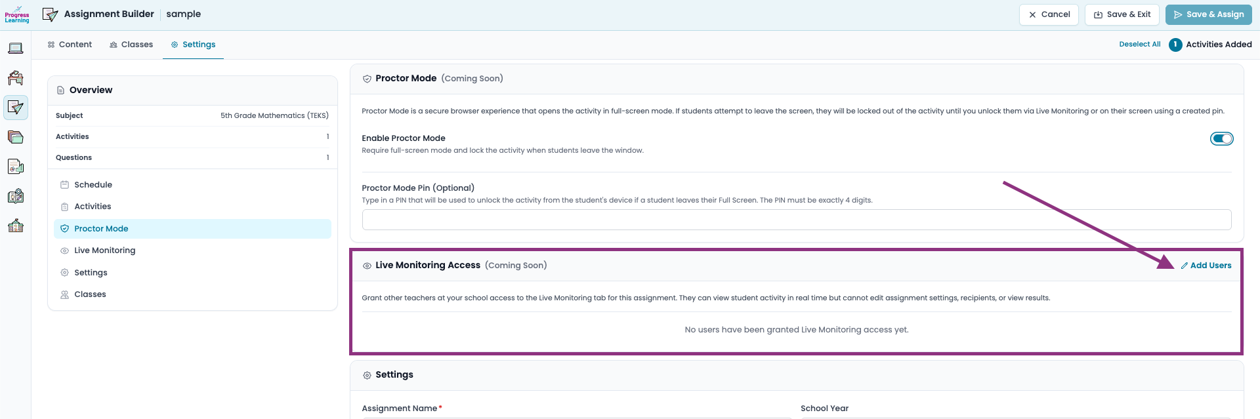Open the stacked folders icon in sidebar
The height and width of the screenshot is (419, 1260).
click(16, 137)
